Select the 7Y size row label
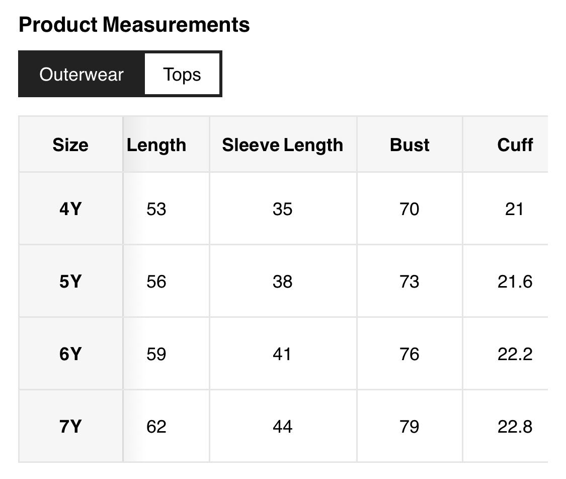 pos(70,426)
